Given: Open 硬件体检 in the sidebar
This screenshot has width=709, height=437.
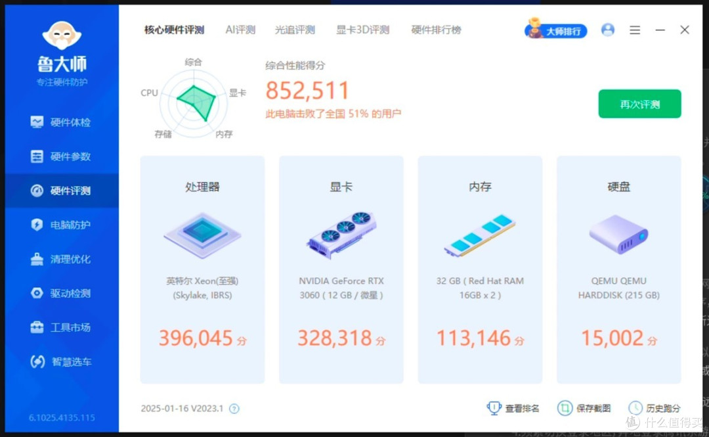Looking at the screenshot, I should 61,122.
